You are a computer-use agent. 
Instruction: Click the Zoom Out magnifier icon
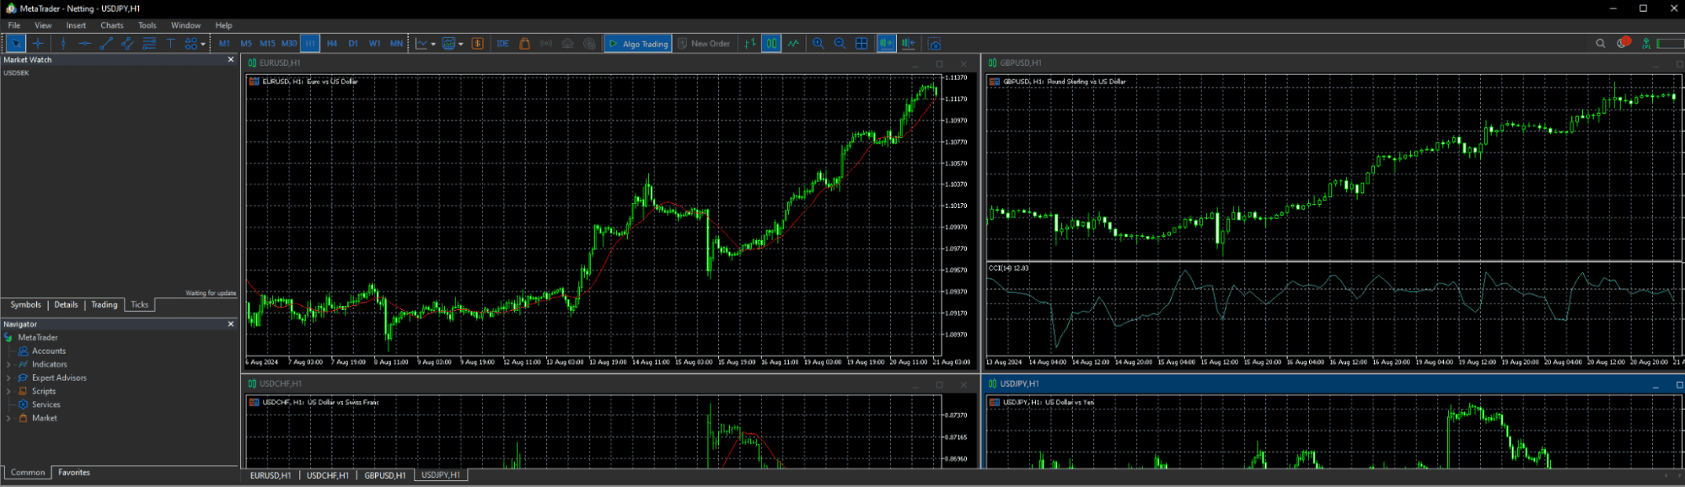click(x=840, y=44)
